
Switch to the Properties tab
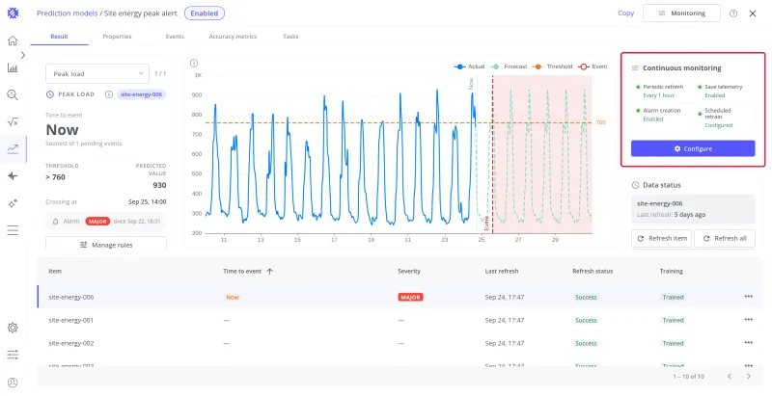pos(117,37)
